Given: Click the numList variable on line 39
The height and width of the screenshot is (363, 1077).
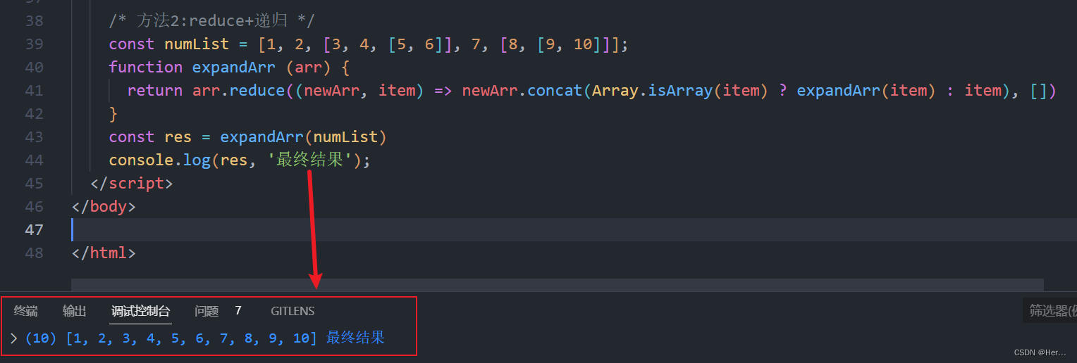Looking at the screenshot, I should [197, 44].
